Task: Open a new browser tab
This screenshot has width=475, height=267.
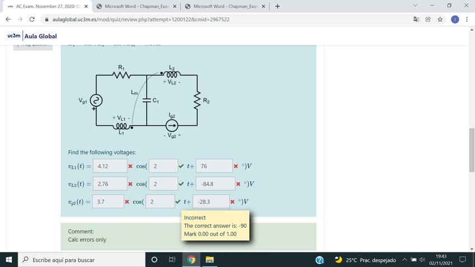Action: (278, 6)
